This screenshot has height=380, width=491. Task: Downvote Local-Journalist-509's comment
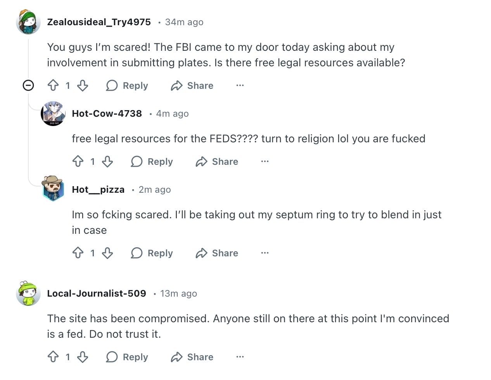point(83,357)
